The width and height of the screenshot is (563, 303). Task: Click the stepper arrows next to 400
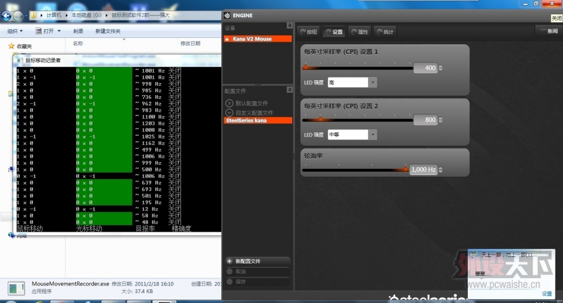pyautogui.click(x=441, y=68)
